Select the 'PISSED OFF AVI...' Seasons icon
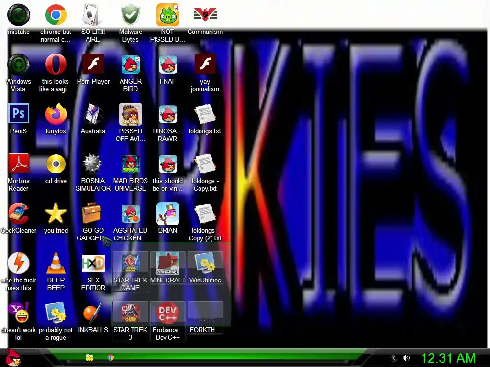Screen dimensions: 490x367 click(131, 114)
